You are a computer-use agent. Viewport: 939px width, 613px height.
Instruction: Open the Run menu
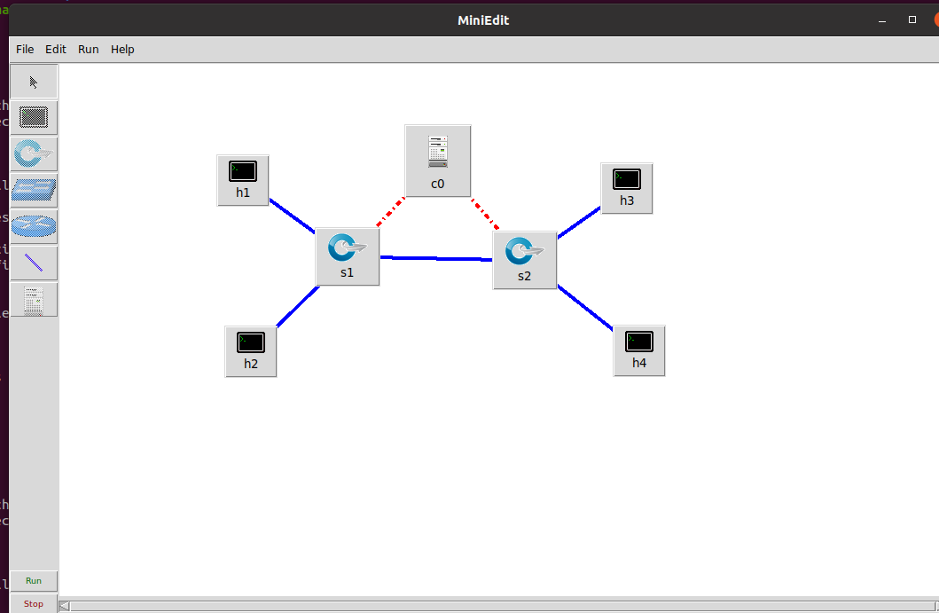point(88,49)
